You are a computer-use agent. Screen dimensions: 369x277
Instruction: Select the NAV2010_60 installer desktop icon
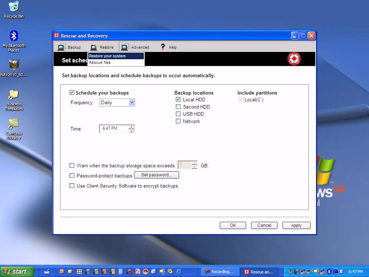[x=14, y=68]
